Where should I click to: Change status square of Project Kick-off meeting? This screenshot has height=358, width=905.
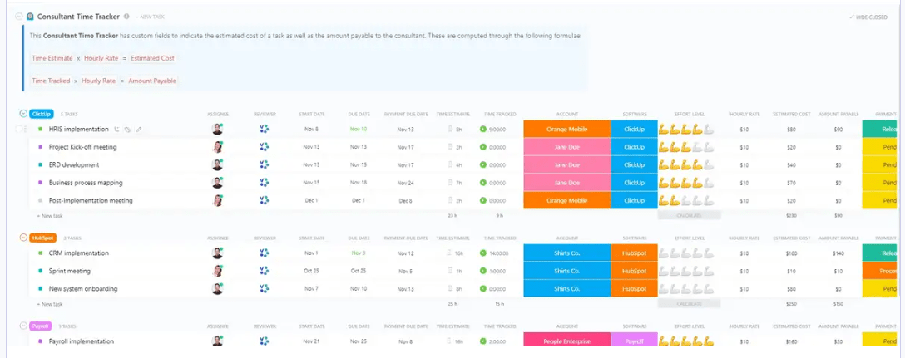tap(41, 147)
